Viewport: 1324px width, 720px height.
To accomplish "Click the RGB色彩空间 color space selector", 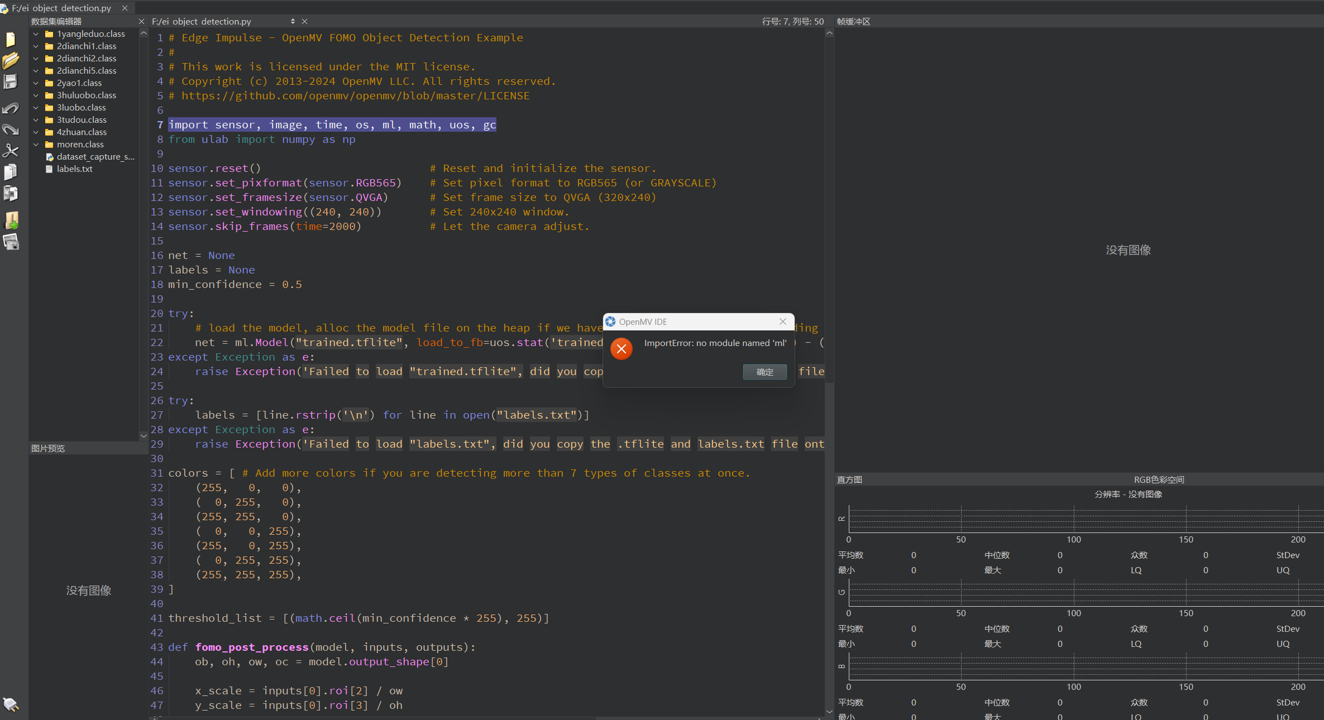I will click(x=1159, y=479).
